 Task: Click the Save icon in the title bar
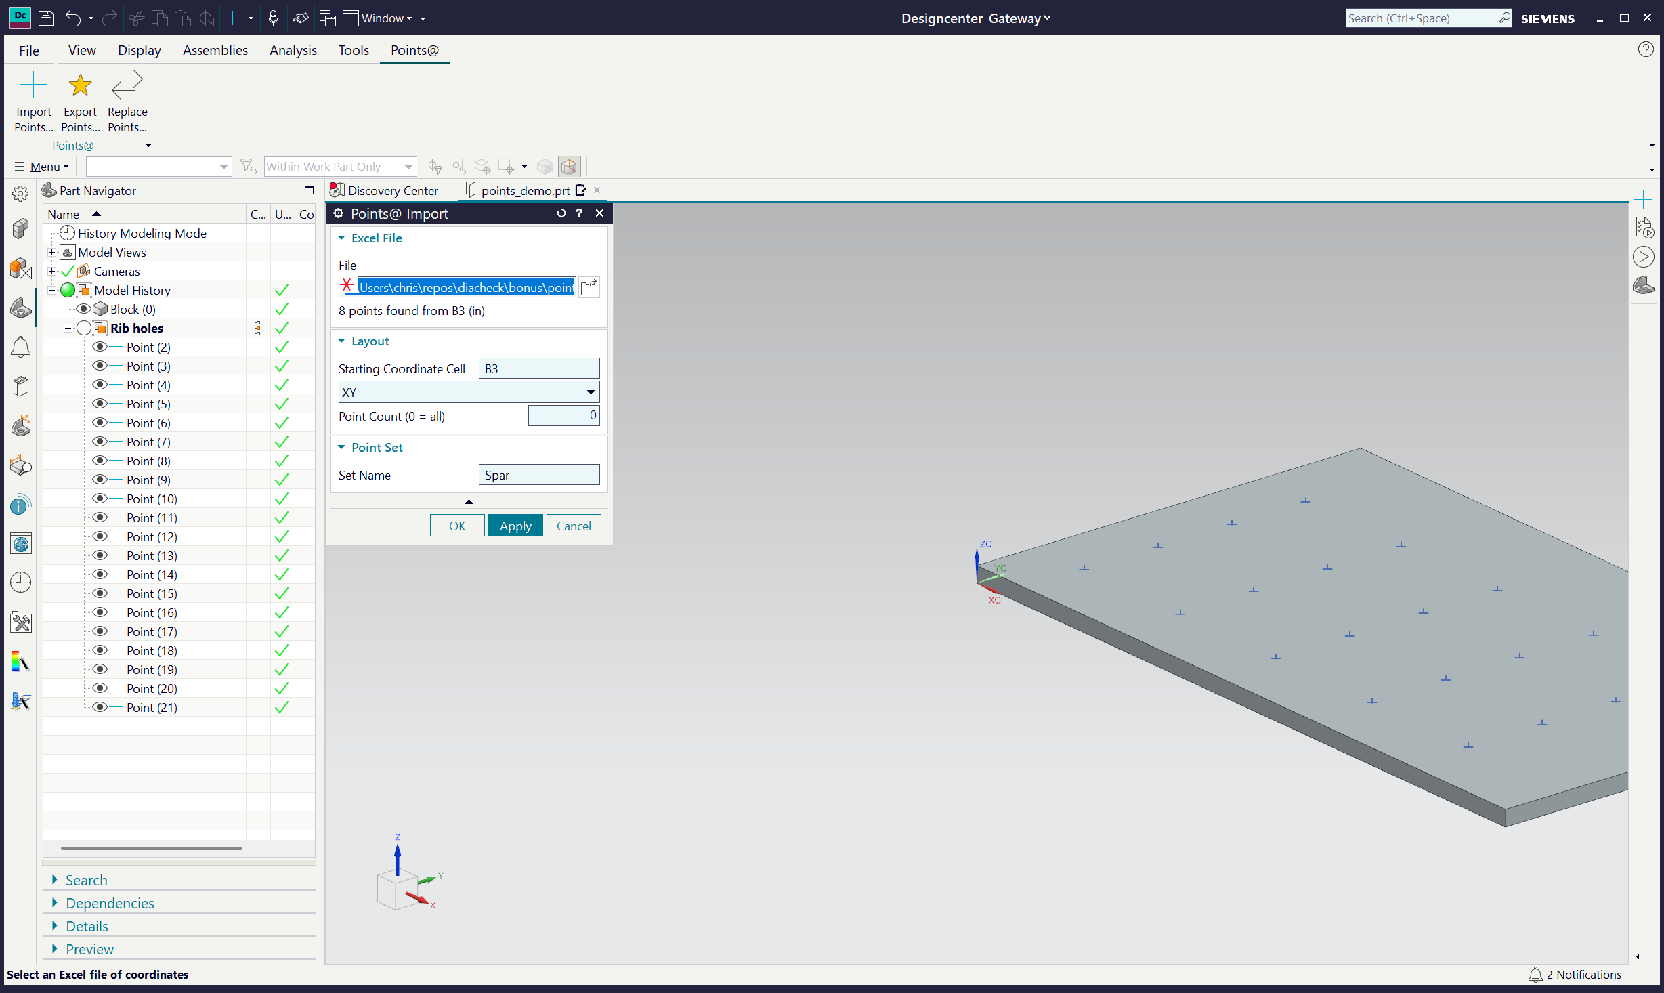[x=45, y=18]
